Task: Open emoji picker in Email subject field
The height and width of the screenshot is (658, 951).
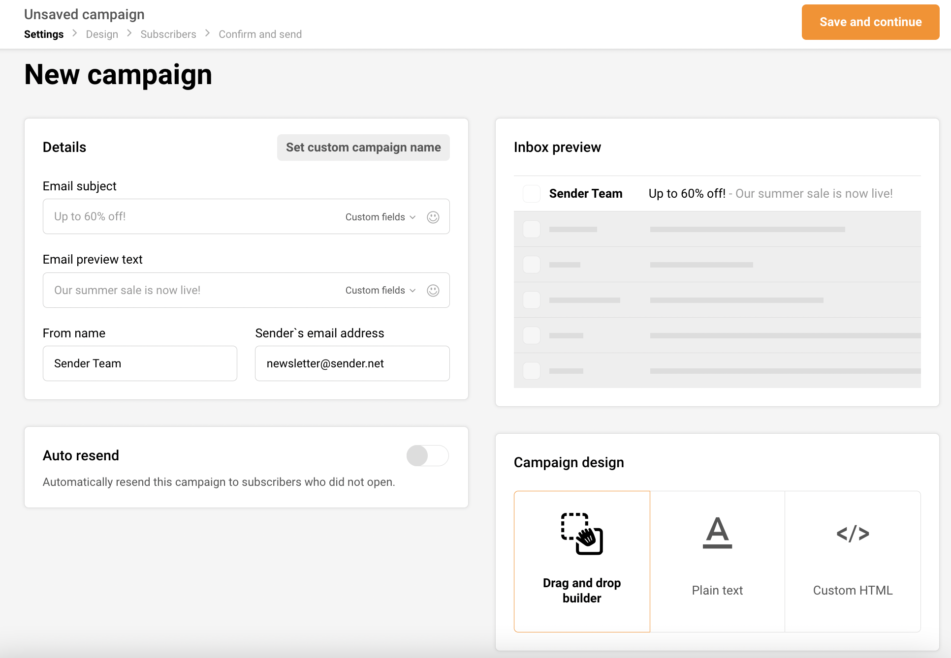Action: click(433, 217)
